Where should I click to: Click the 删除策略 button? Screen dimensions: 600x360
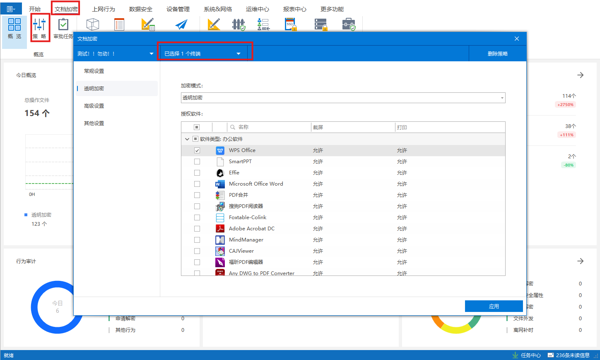click(x=497, y=53)
